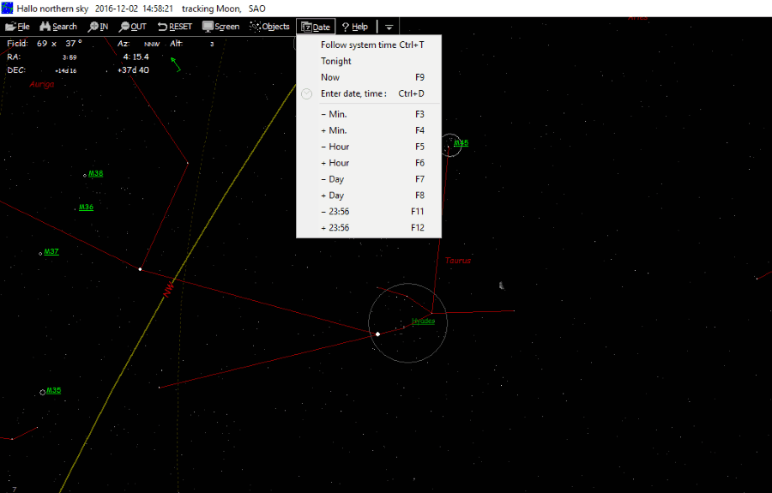Click the M37 circle marker
Screen dimensions: 772x493
coord(40,254)
